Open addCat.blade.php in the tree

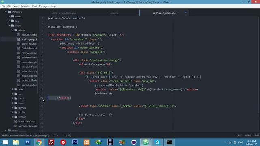pyautogui.click(x=29, y=35)
